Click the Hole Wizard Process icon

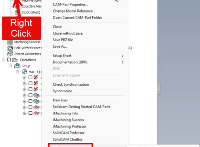10,48
